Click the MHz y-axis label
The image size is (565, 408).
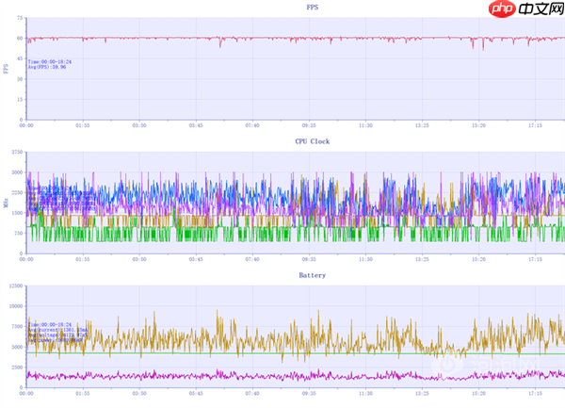[x=7, y=203]
